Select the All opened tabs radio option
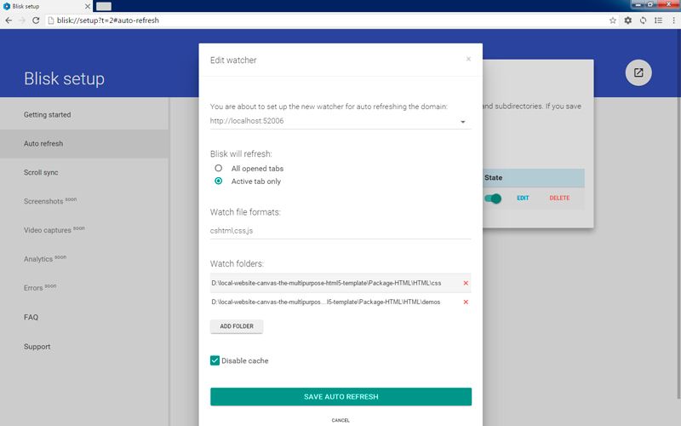 tap(219, 168)
